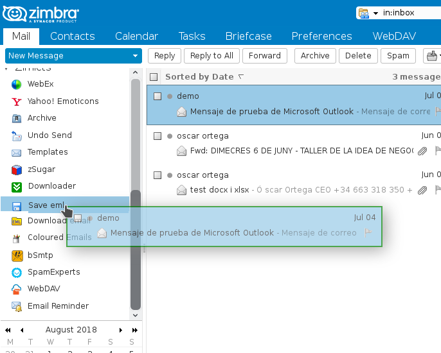This screenshot has height=353, width=441.
Task: Open the Preferences tab
Action: coord(321,36)
